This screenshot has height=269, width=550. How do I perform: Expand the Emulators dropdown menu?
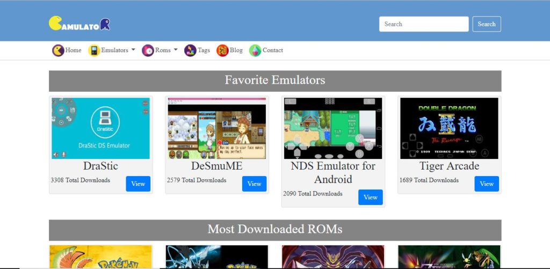coord(118,50)
